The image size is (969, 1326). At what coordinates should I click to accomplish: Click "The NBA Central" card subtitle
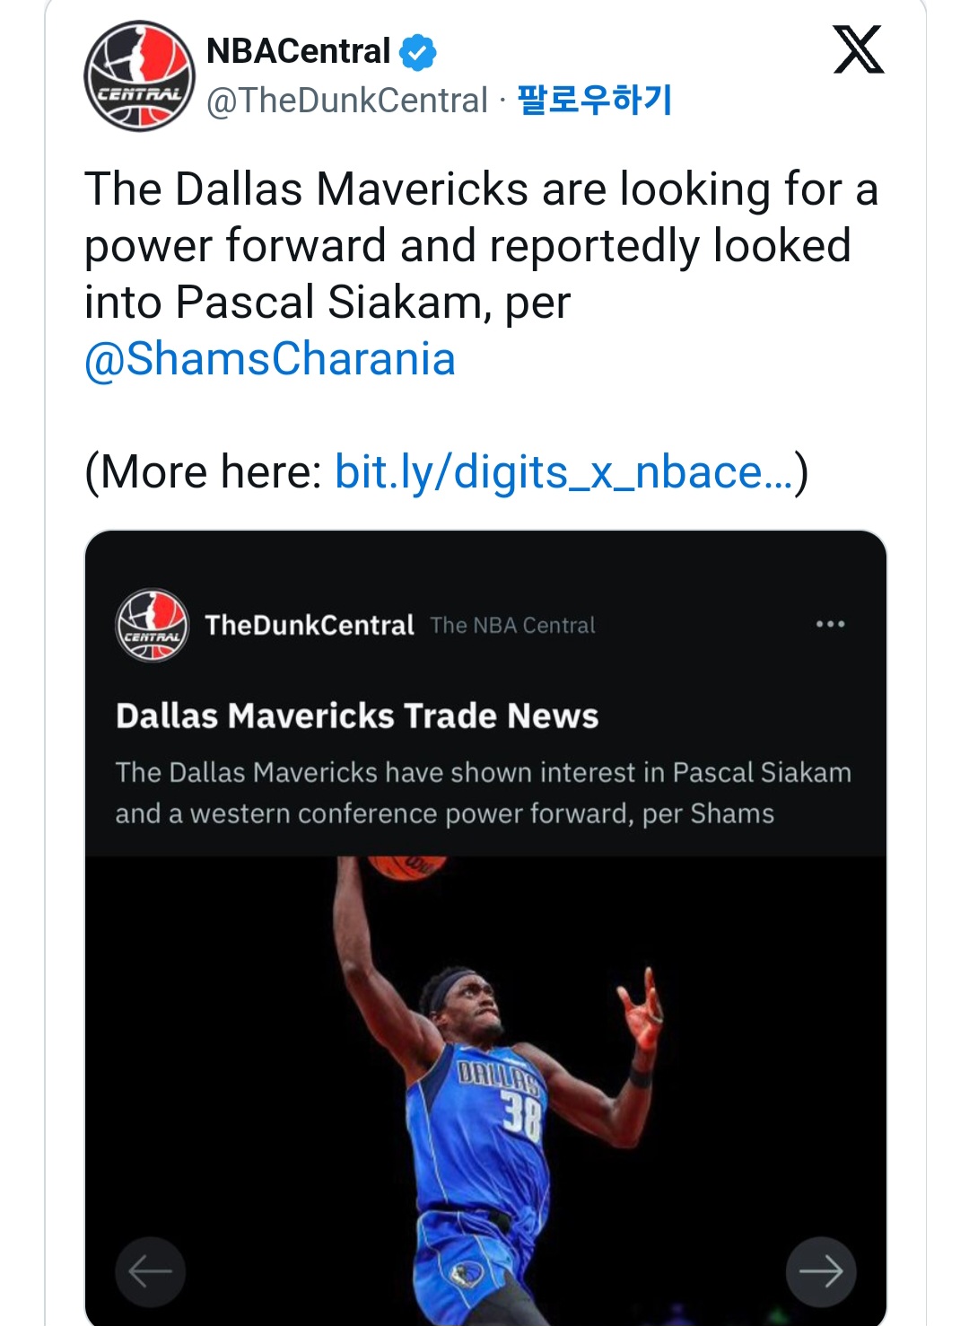pyautogui.click(x=512, y=626)
